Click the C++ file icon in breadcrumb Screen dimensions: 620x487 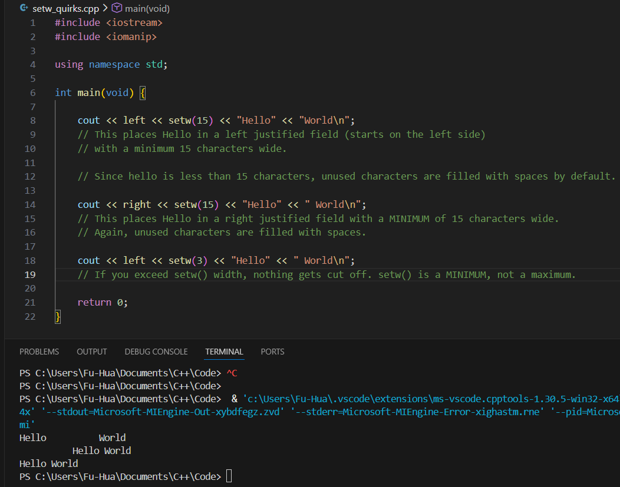[x=24, y=8]
